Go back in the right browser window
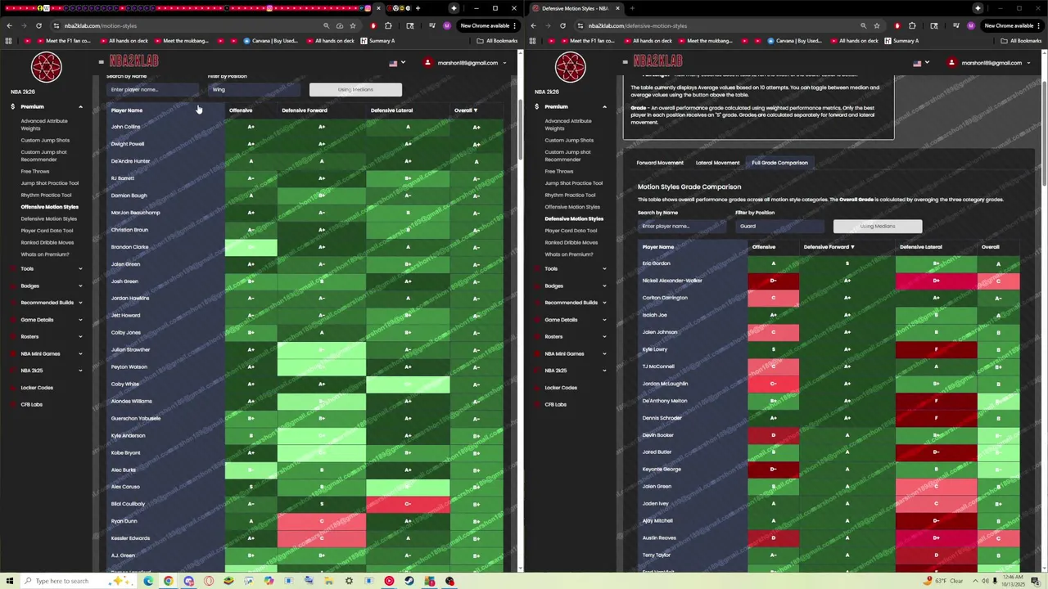Viewport: 1048px width, 589px height. point(533,25)
